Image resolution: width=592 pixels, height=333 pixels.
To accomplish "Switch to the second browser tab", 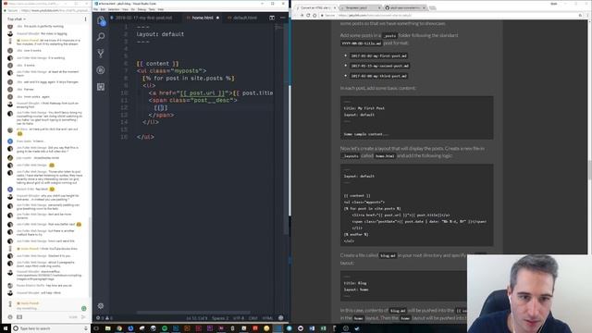I will point(360,7).
